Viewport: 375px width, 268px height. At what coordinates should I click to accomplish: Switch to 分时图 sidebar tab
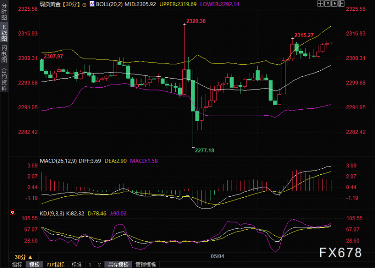[4, 11]
